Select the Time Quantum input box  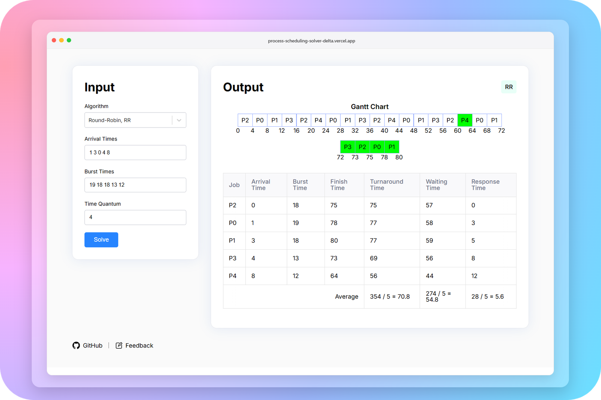click(x=135, y=217)
